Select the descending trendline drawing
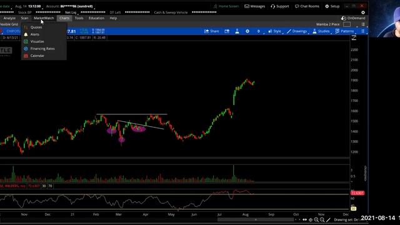The height and width of the screenshot is (225, 400). 141,125
